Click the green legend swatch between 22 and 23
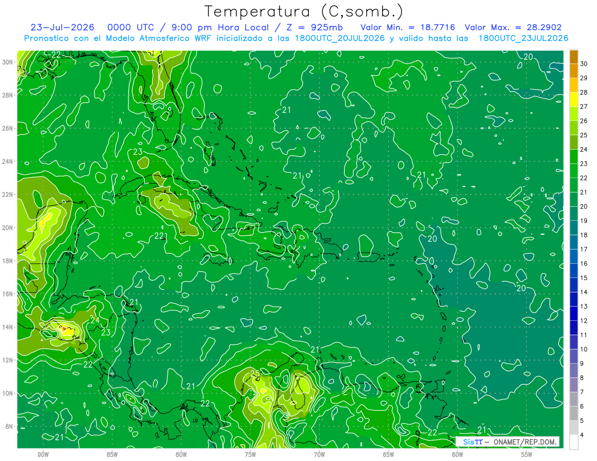This screenshot has width=597, height=461. tap(574, 171)
